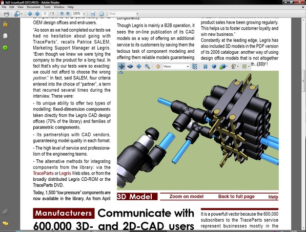The image size is (306, 232).
Task: Open the zoom percentage dropdown arrow
Action: tap(84, 14)
